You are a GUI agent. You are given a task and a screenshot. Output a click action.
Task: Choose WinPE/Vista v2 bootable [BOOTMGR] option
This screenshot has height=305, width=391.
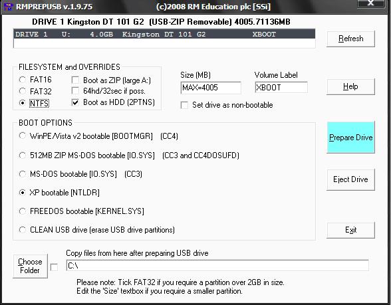(x=23, y=136)
